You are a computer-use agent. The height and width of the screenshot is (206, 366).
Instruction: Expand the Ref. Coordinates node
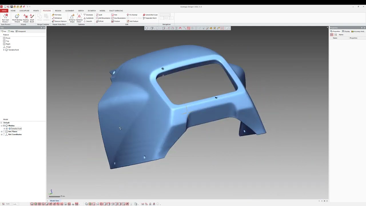(2, 134)
